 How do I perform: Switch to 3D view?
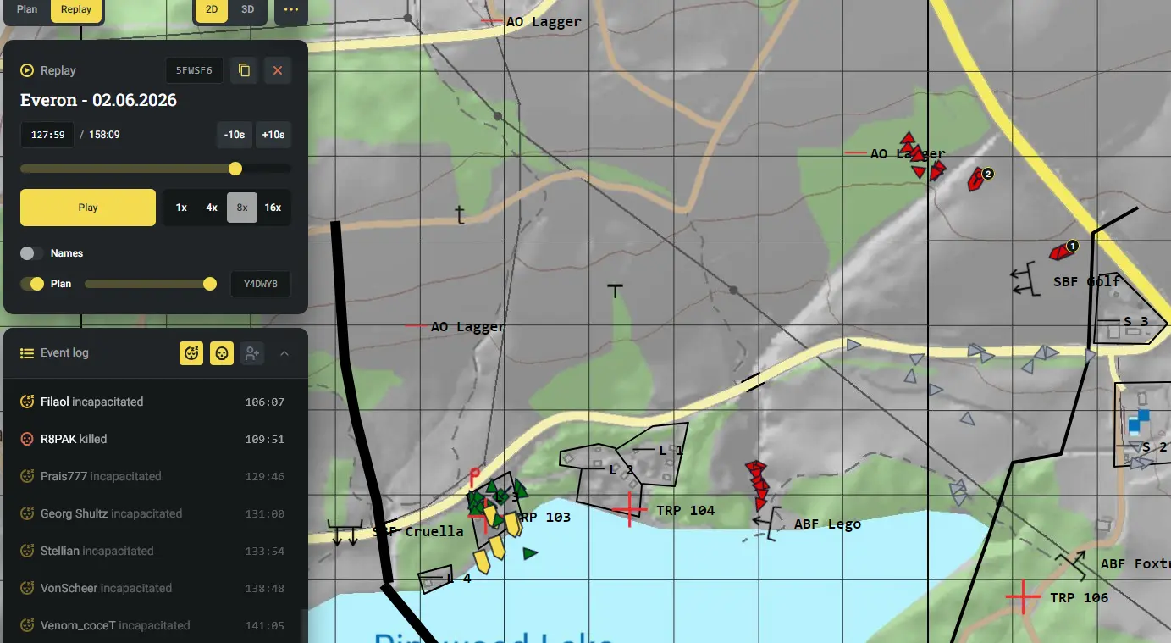point(248,9)
